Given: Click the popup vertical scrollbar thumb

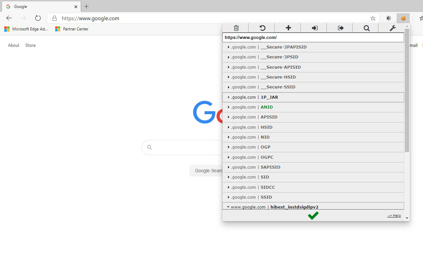Looking at the screenshot, I should pyautogui.click(x=407, y=90).
